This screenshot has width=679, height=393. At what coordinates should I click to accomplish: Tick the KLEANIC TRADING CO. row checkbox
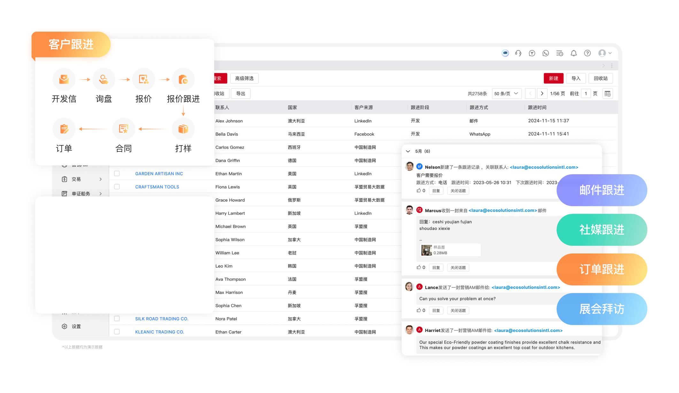tap(117, 332)
